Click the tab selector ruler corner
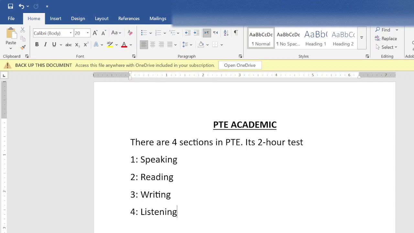Viewport: 414px width, 233px height. pos(4,76)
